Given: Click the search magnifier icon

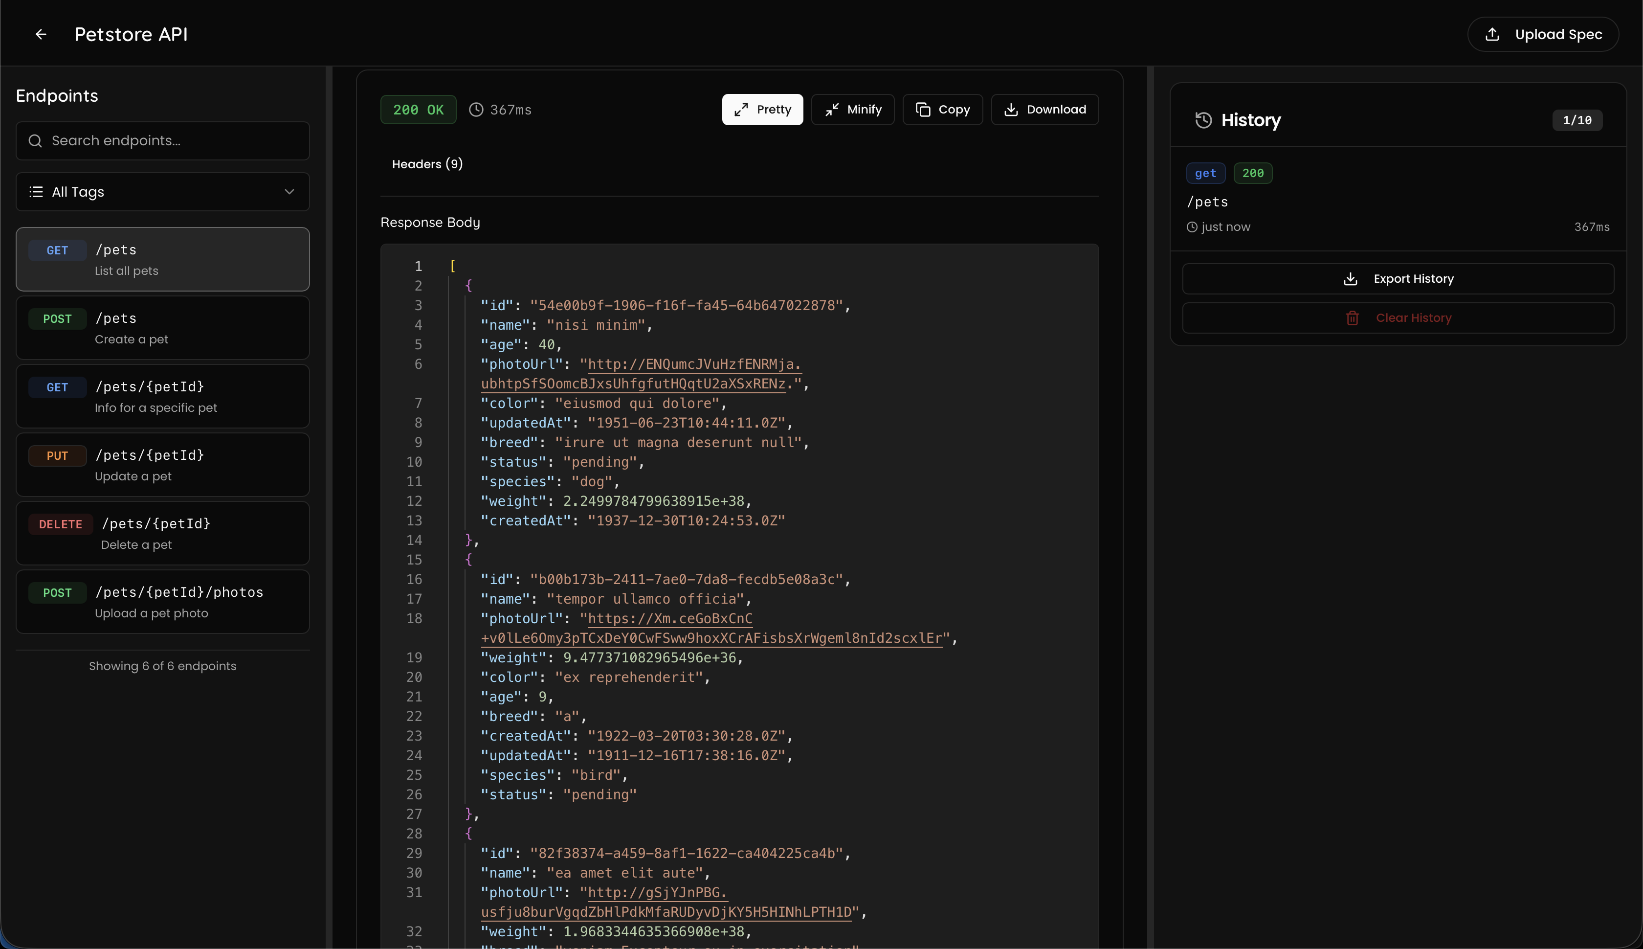Looking at the screenshot, I should (x=35, y=141).
